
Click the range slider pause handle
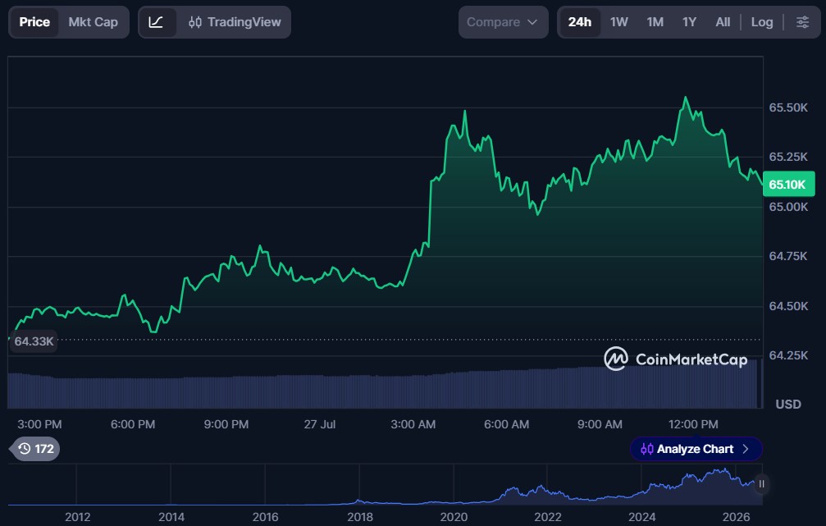(x=761, y=484)
